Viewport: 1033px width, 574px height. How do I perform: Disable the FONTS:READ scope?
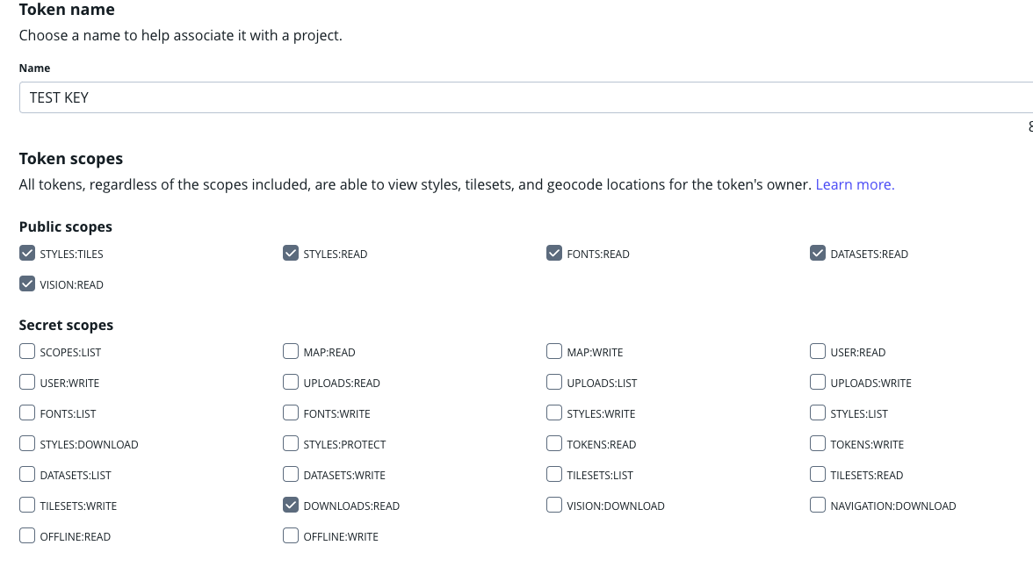[x=554, y=253]
